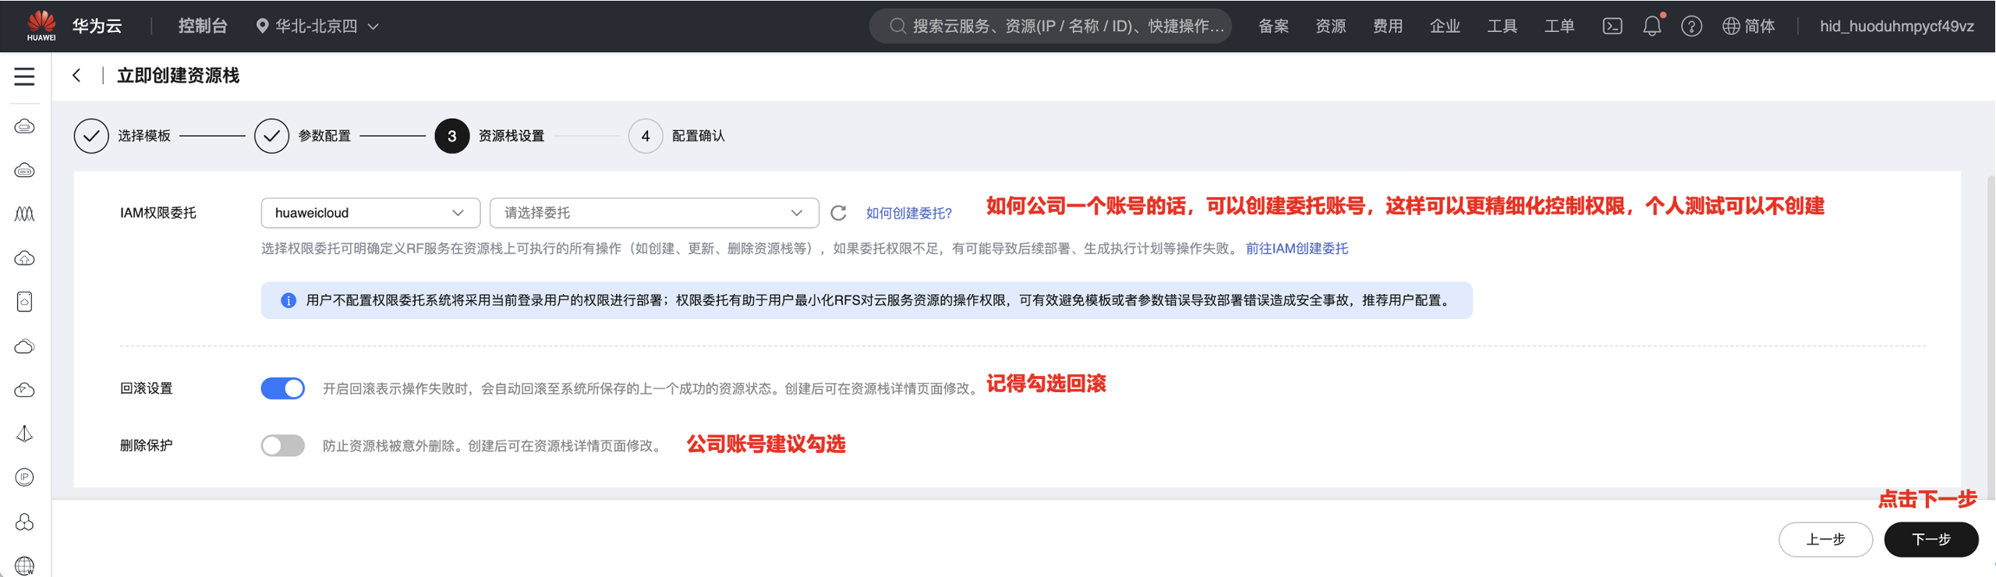Open the 请选择委托 agency dropdown
Screen dimensions: 1996x577
(654, 213)
